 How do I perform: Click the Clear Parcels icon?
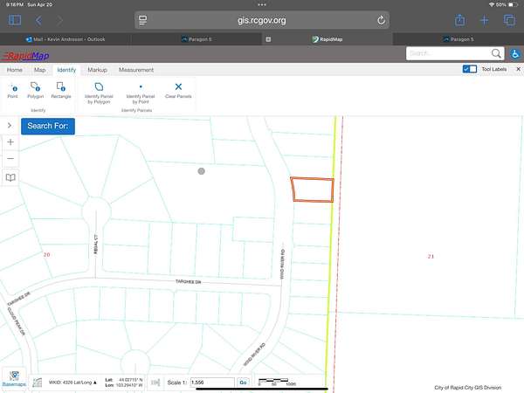(178, 87)
